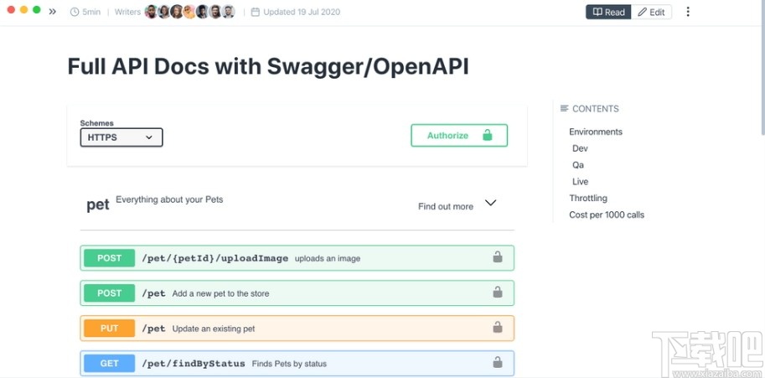Click the sidebar expand double-chevron icon

(x=53, y=12)
